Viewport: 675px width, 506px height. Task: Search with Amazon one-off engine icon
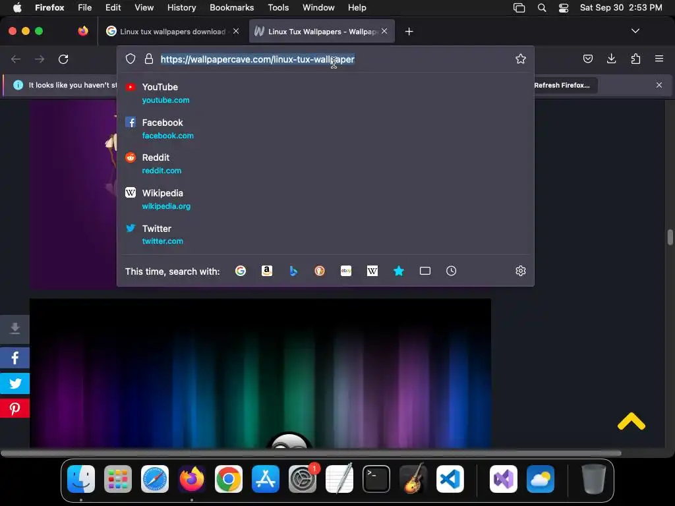(x=267, y=271)
